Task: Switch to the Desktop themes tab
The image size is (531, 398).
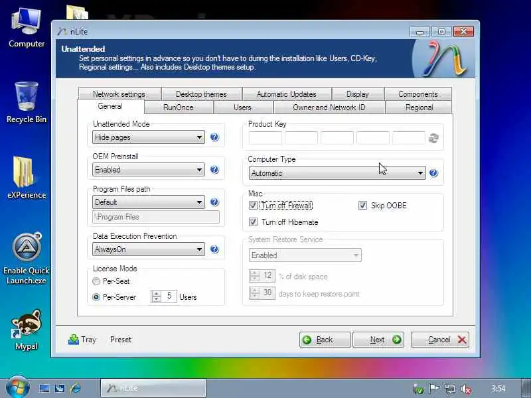Action: coord(202,94)
